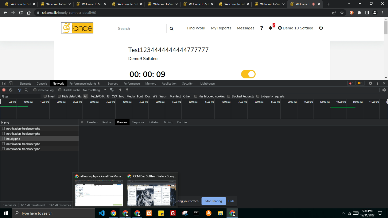This screenshot has height=218, width=388.
Task: Open the DevTools three-dot customize menu
Action: 377,84
